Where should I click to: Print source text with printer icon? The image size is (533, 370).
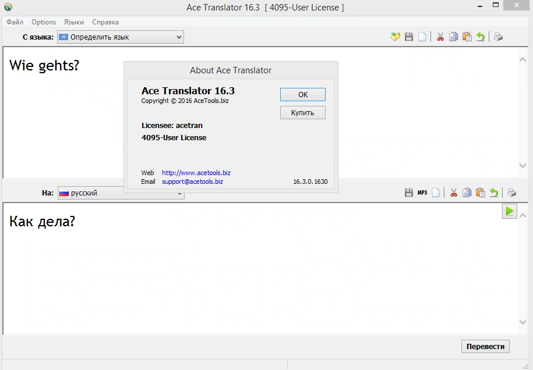click(x=498, y=37)
